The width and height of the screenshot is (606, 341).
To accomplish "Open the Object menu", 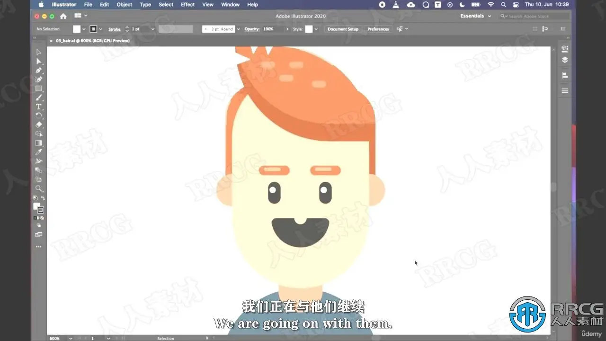I will point(125,5).
